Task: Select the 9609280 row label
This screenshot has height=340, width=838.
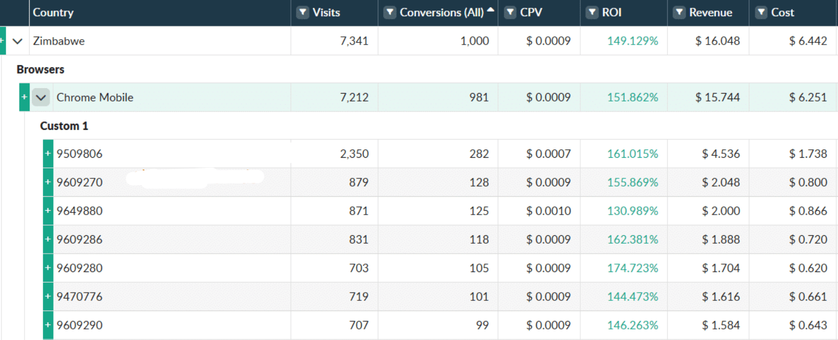Action: 79,268
